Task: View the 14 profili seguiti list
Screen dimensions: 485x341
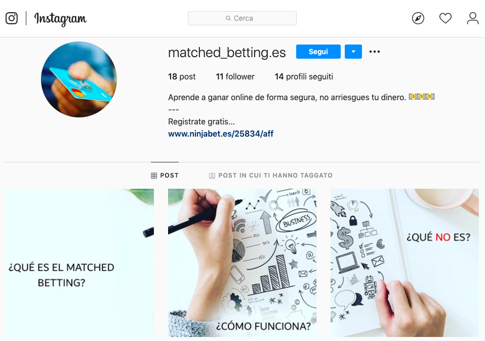Action: click(x=304, y=76)
